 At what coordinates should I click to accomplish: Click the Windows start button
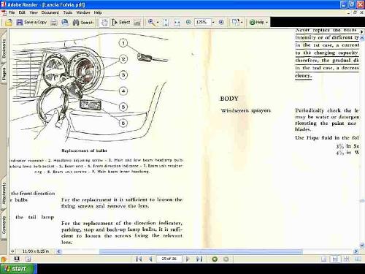pos(18,268)
